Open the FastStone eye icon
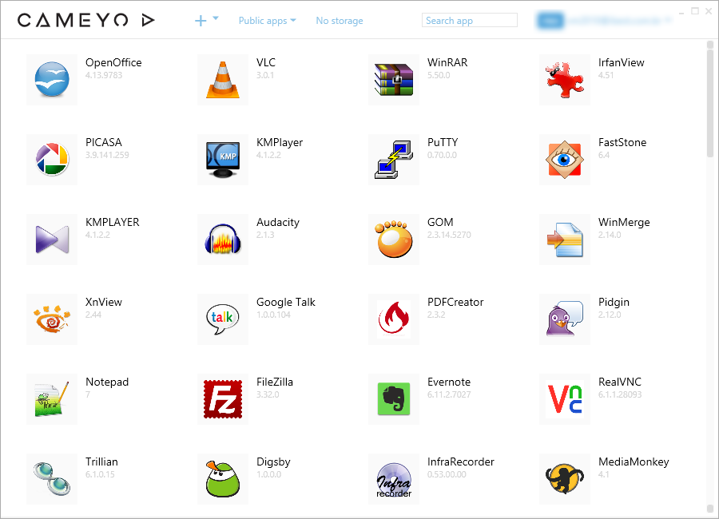This screenshot has width=719, height=519. [565, 160]
